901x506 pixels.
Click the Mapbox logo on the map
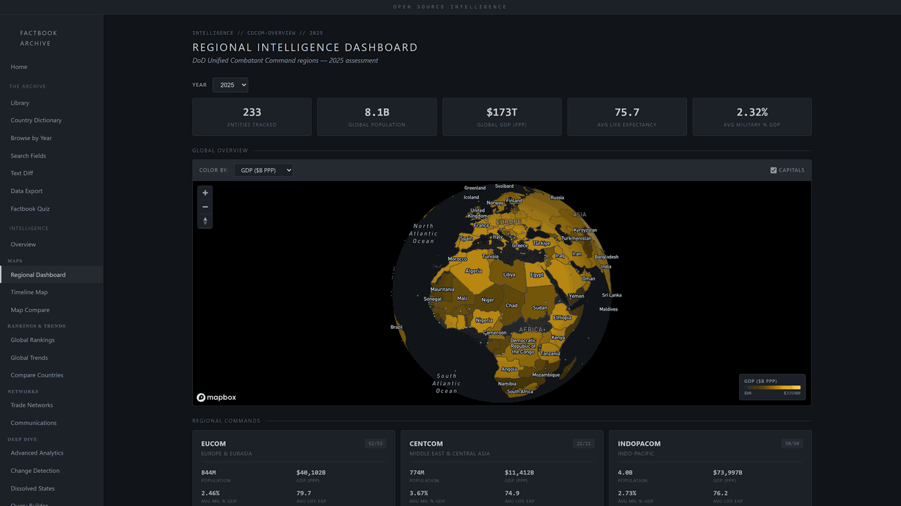(215, 397)
